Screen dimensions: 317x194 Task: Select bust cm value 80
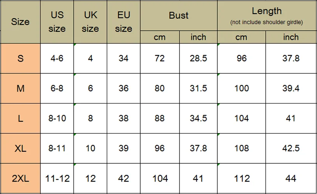[160, 88]
